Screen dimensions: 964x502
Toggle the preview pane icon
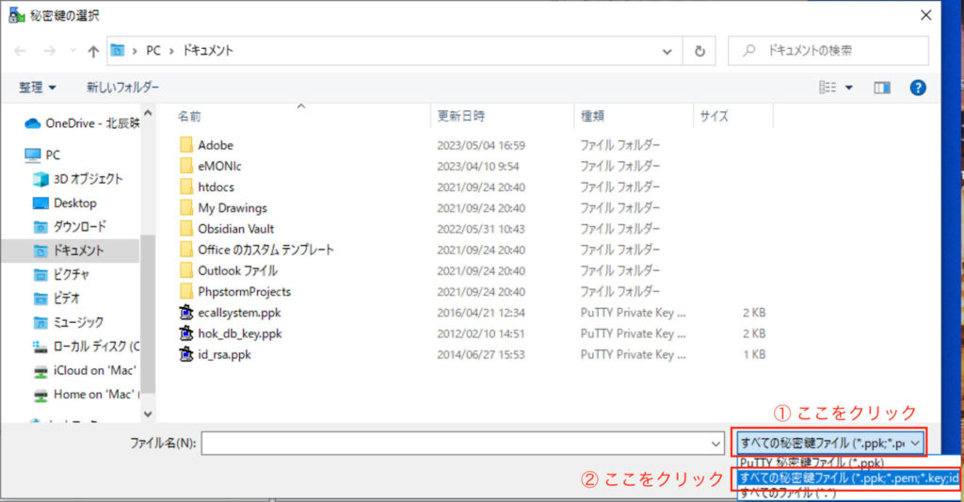point(882,88)
